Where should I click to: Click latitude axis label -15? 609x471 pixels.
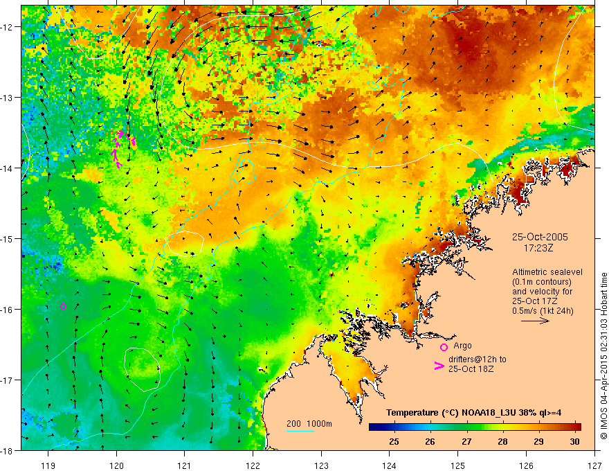(x=8, y=238)
